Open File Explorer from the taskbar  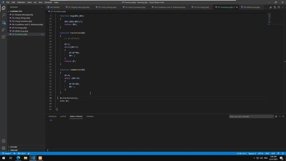pos(25,158)
